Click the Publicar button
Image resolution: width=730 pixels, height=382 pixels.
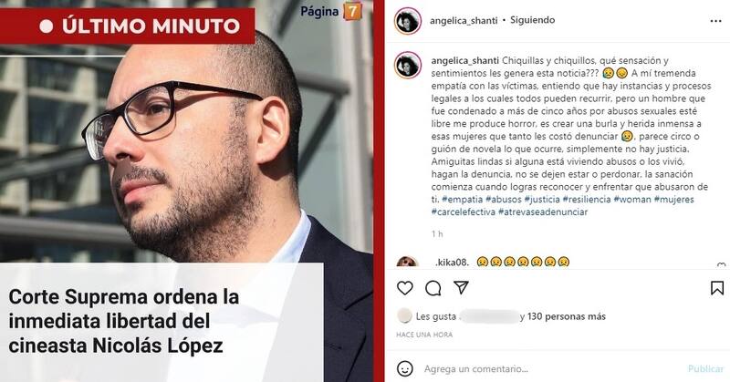tap(705, 368)
